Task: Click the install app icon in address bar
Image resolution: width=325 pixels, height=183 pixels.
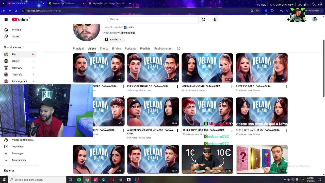Action: coord(252,11)
